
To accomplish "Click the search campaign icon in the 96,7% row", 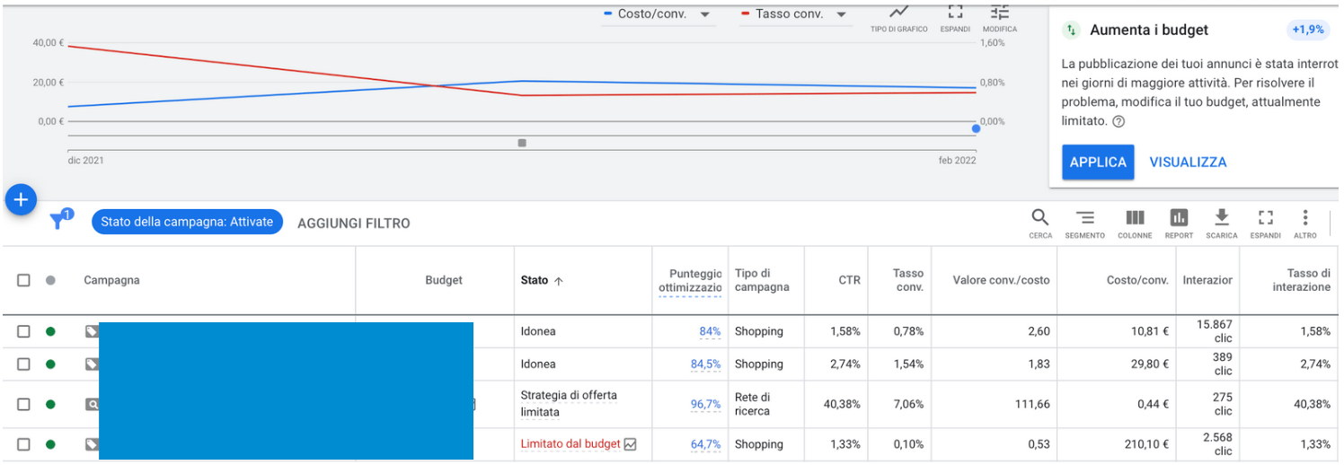I will click(x=92, y=404).
